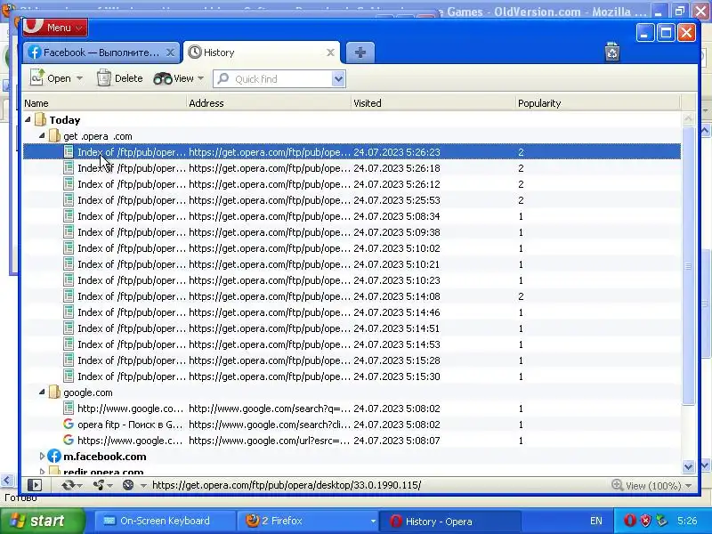Click Google icon of 'opera fitp' row
This screenshot has height=534, width=712.
[69, 425]
